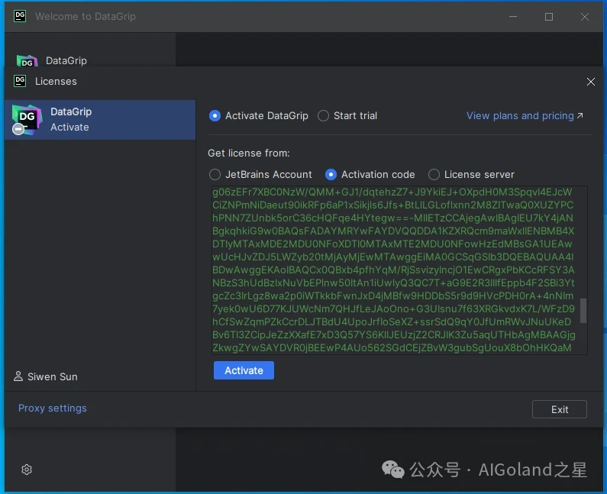Open the Proxy settings link

[52, 408]
